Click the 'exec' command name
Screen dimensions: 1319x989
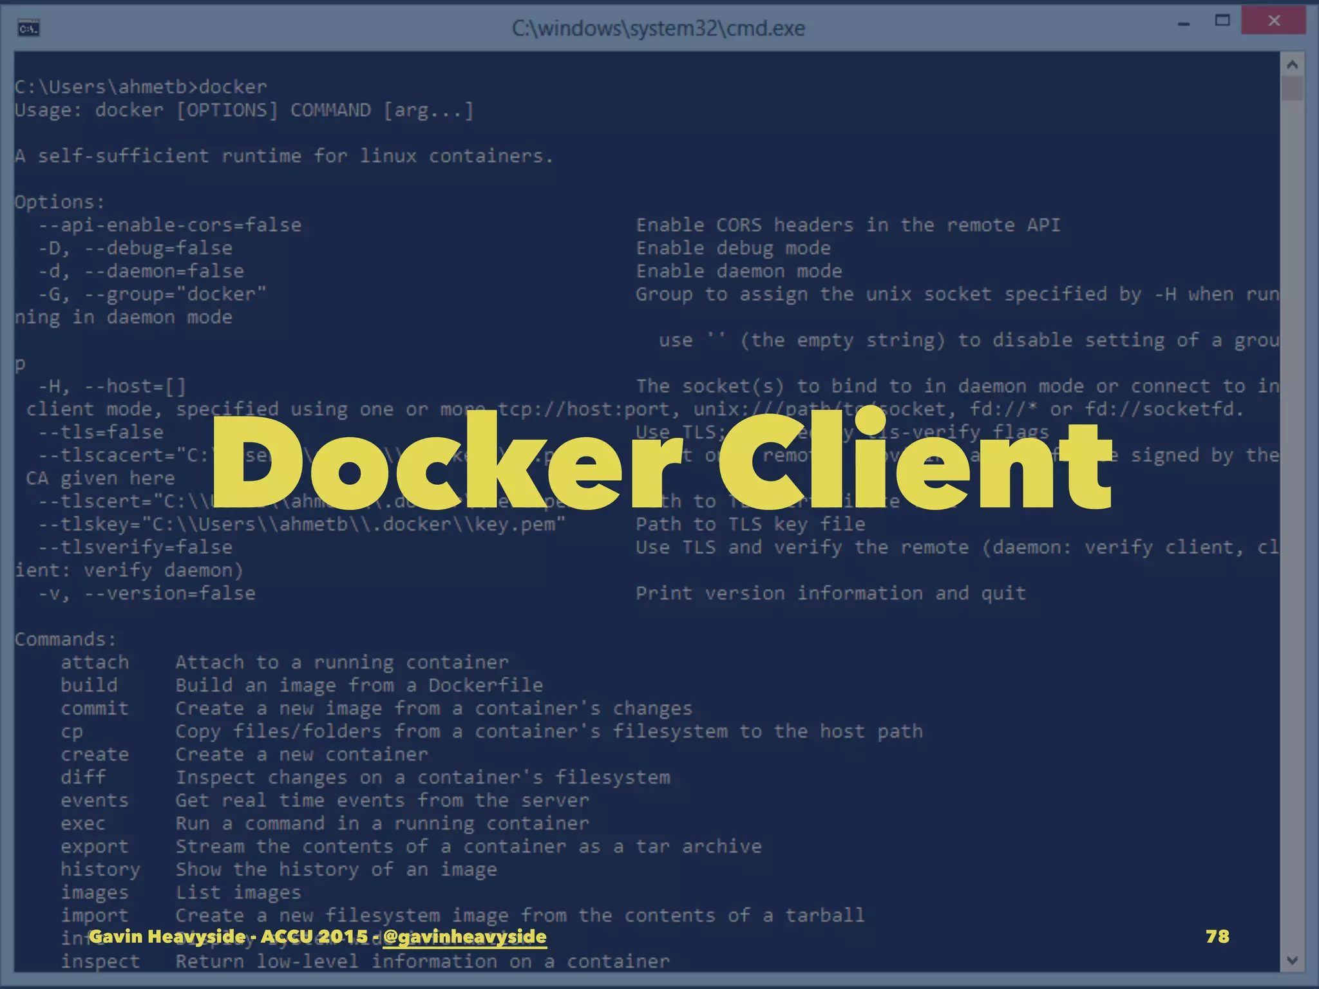[x=83, y=824]
